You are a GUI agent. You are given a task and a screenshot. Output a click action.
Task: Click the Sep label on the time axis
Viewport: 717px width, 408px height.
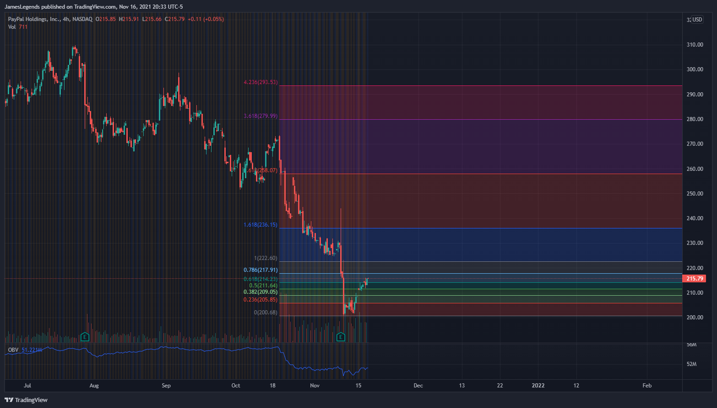(x=166, y=386)
